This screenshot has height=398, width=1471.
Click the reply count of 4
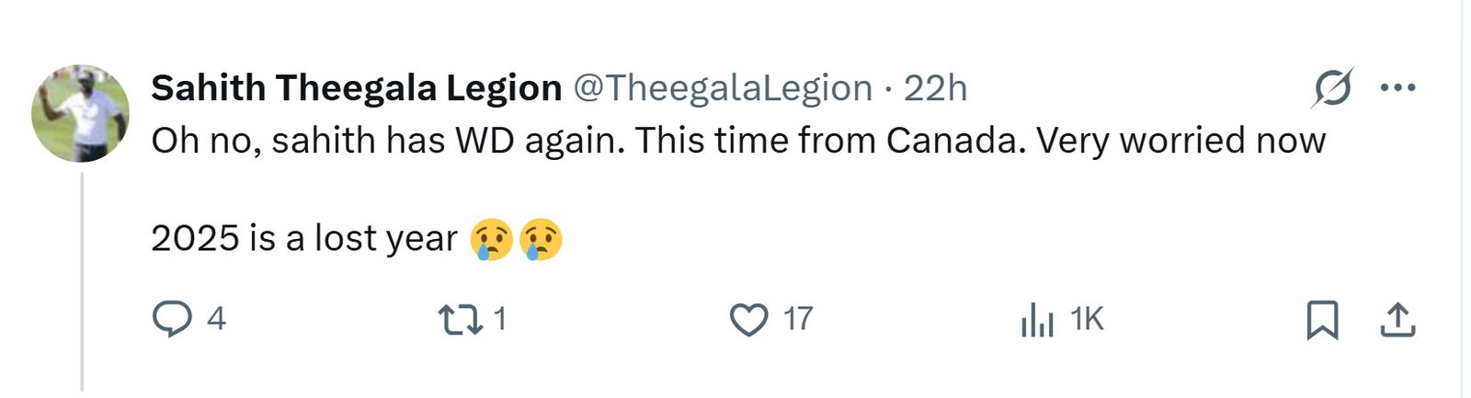pyautogui.click(x=216, y=319)
